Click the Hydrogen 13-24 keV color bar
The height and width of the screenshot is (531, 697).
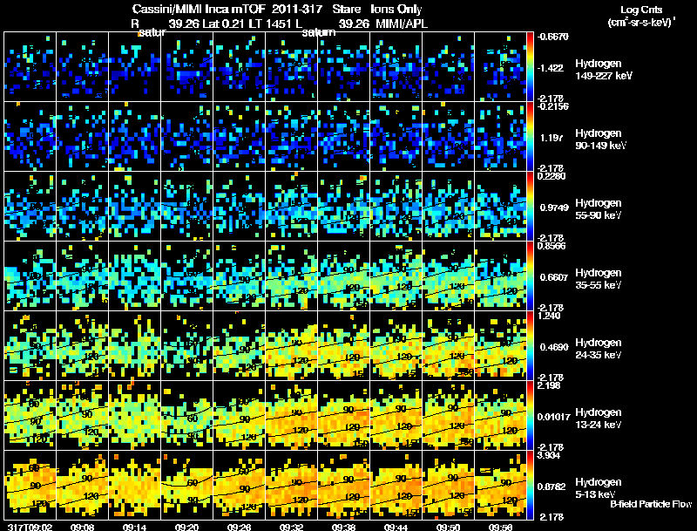530,415
